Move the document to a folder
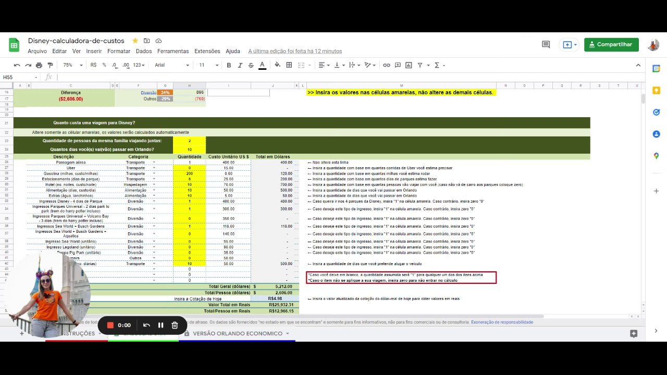Viewport: 667px width, 375px height. pyautogui.click(x=147, y=41)
